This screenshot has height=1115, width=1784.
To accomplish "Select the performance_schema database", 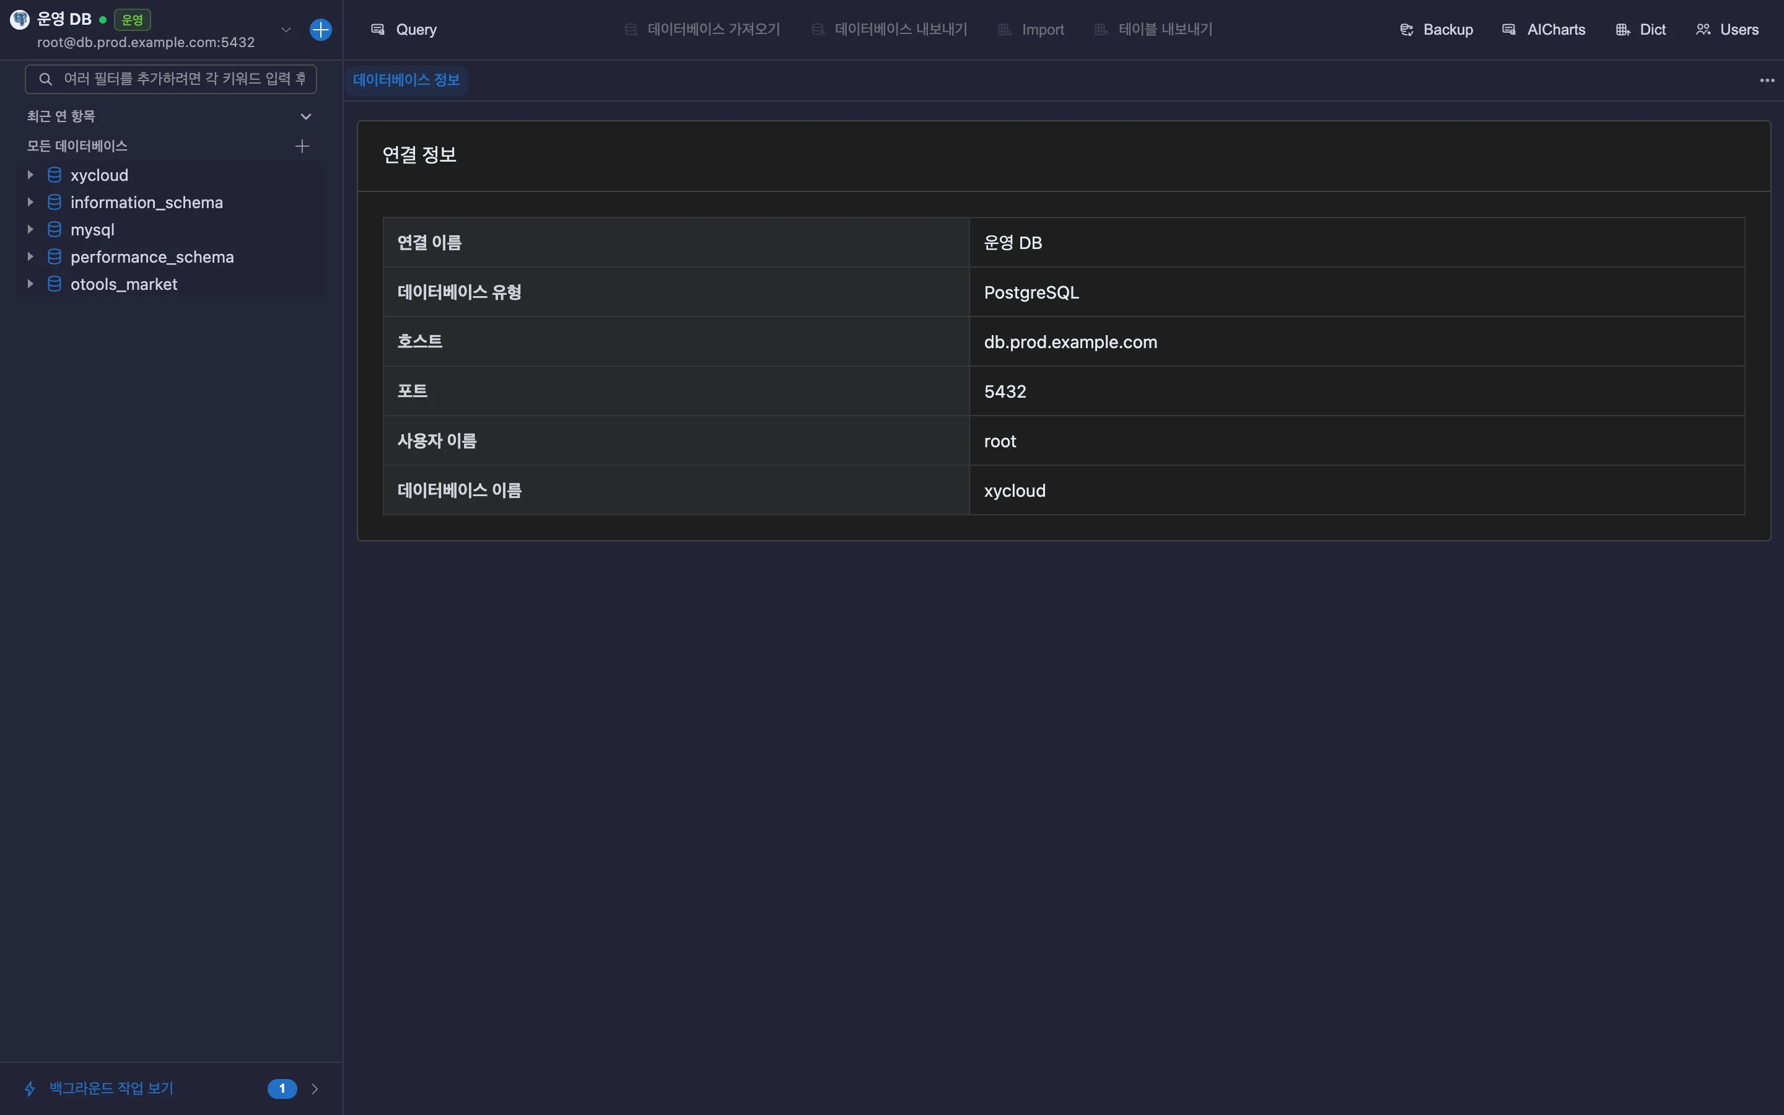I will point(152,256).
